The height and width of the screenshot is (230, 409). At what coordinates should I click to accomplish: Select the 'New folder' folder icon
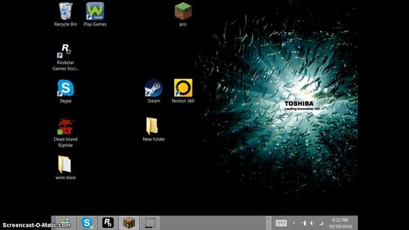[152, 126]
